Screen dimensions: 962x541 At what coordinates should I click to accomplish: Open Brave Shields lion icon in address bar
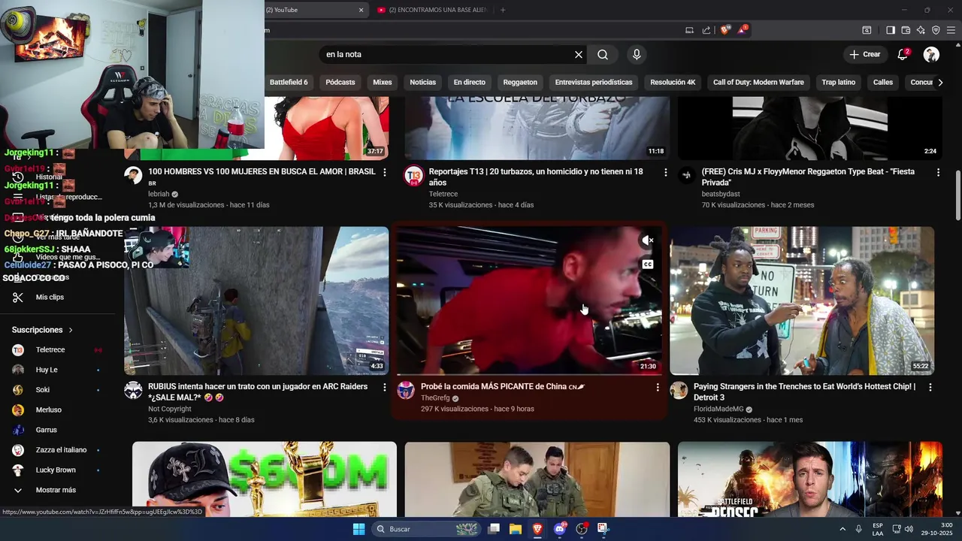tap(725, 30)
